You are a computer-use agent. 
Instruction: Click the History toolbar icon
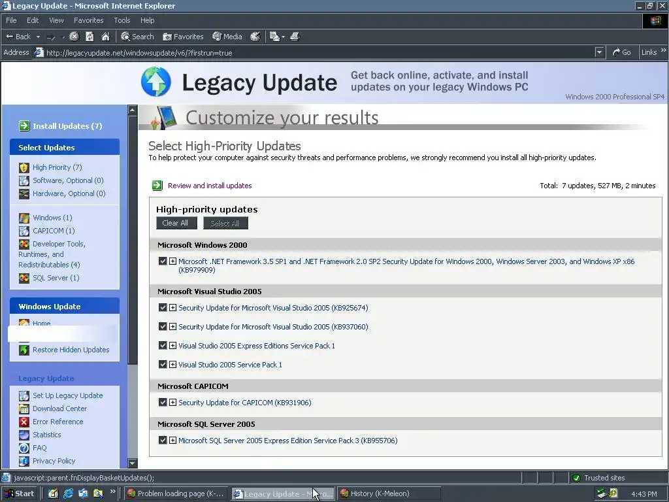pyautogui.click(x=255, y=37)
